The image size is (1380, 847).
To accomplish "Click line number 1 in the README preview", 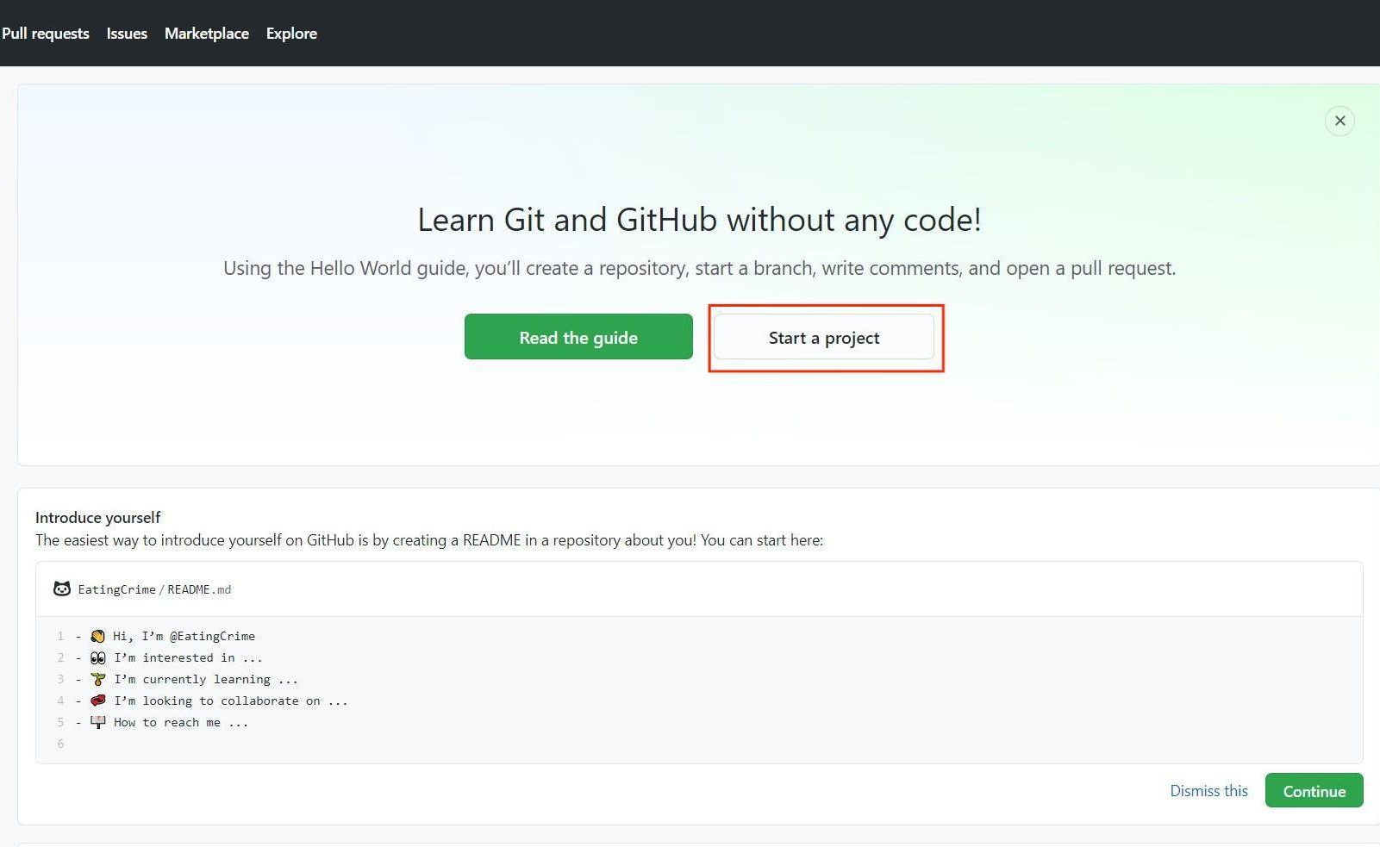I will tap(60, 636).
